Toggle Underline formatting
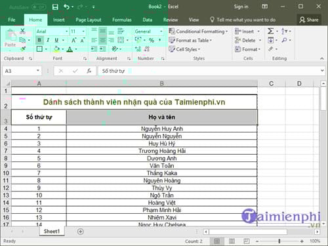328x246 pixels. click(56, 40)
